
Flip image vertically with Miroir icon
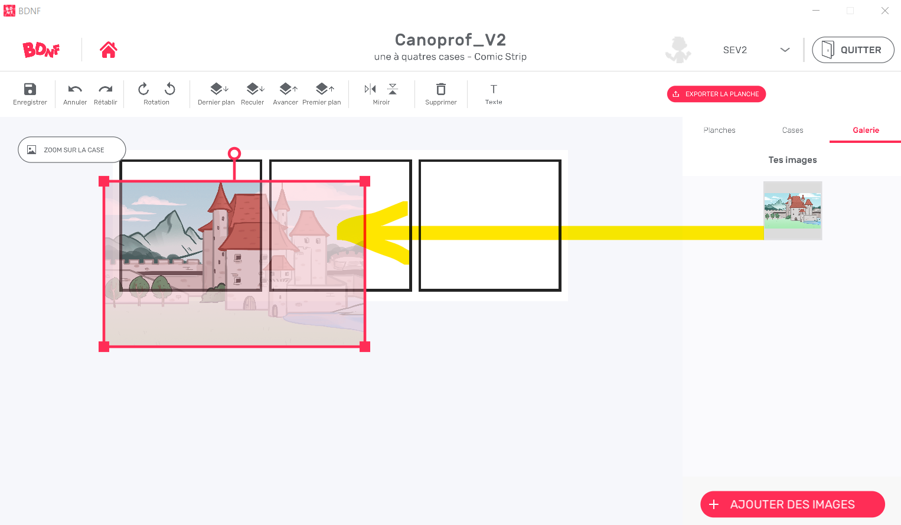click(x=393, y=89)
